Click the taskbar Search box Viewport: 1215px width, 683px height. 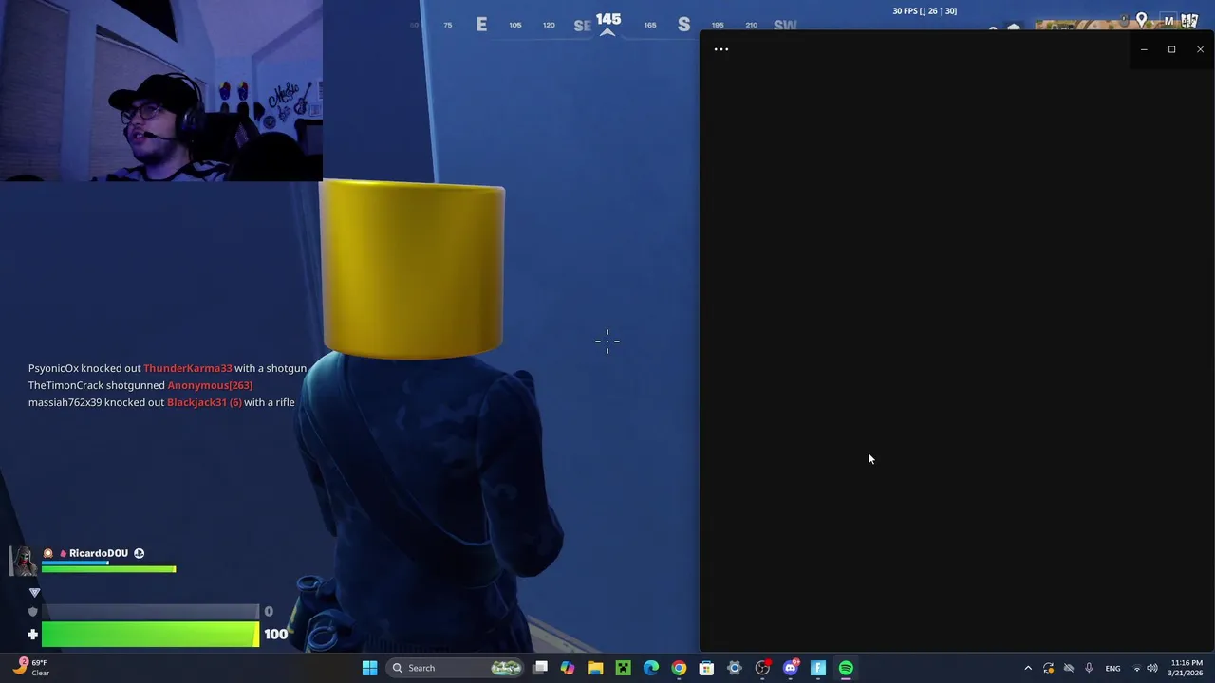[x=456, y=668]
